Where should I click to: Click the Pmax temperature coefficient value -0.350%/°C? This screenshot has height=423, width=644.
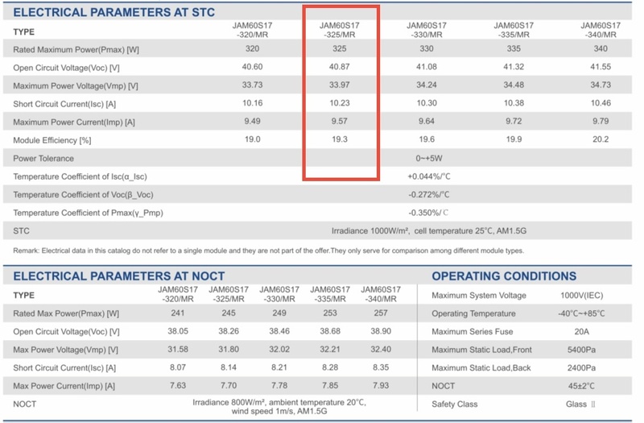[427, 213]
